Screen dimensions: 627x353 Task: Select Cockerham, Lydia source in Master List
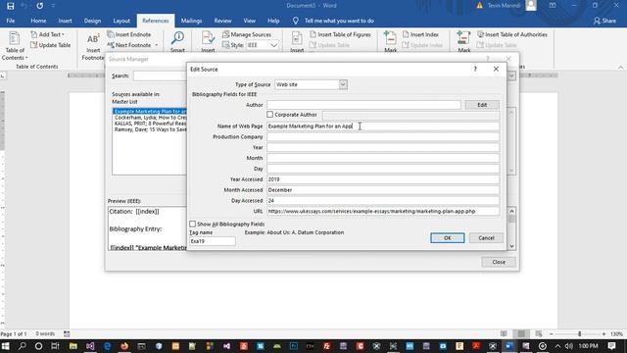150,118
